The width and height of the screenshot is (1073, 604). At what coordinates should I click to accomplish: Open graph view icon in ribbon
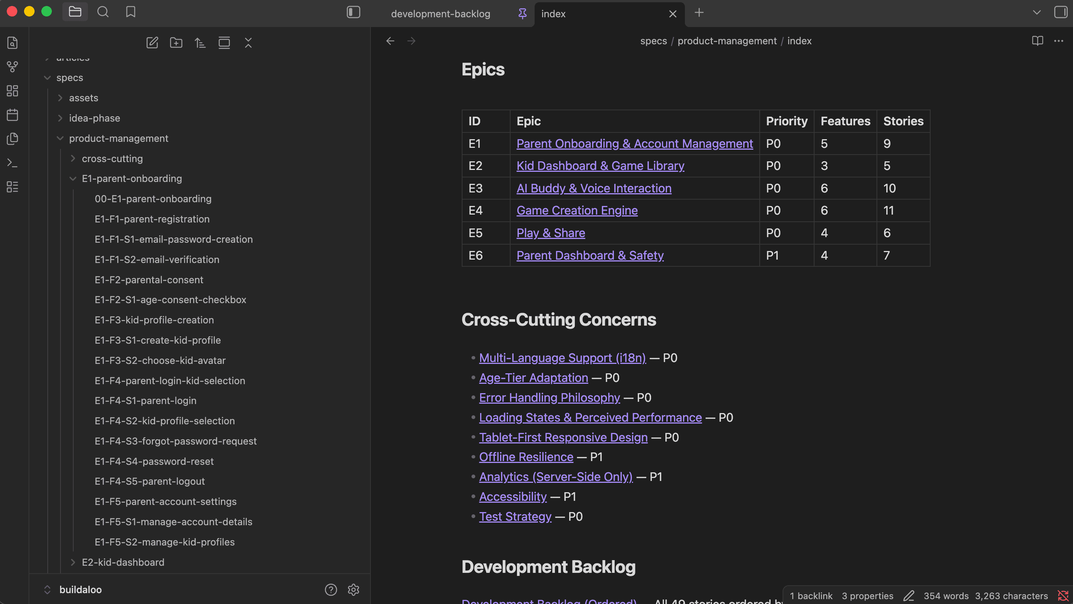(12, 66)
